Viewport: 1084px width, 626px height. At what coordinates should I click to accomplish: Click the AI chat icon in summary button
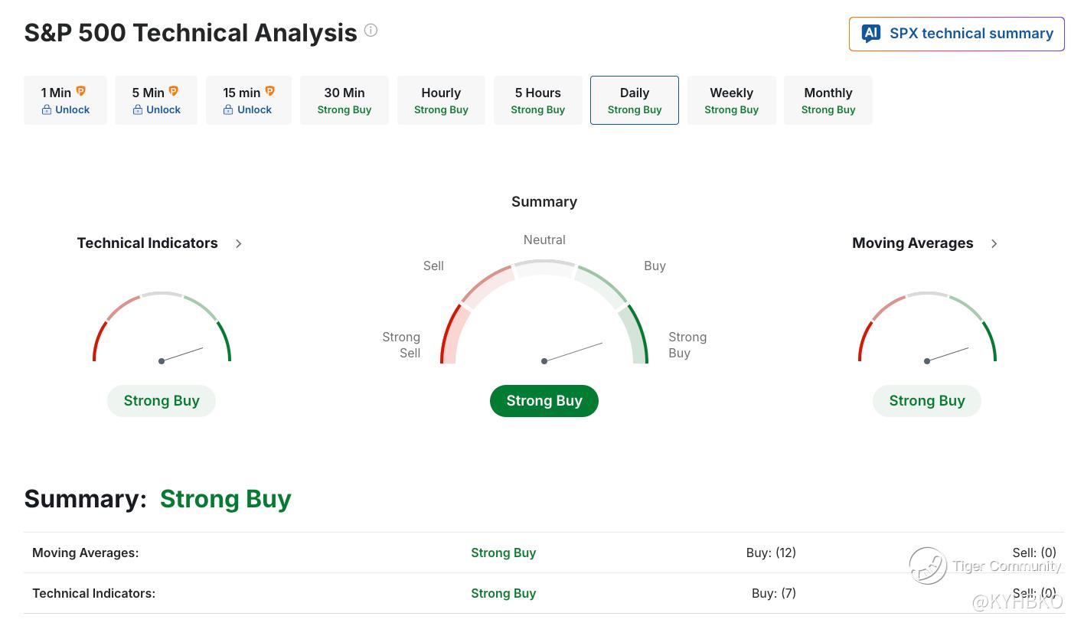870,34
